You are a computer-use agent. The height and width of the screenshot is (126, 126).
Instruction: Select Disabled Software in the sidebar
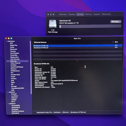pos(18,111)
